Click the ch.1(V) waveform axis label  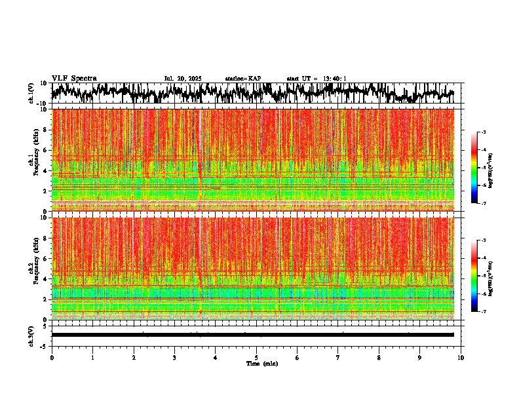pyautogui.click(x=32, y=93)
